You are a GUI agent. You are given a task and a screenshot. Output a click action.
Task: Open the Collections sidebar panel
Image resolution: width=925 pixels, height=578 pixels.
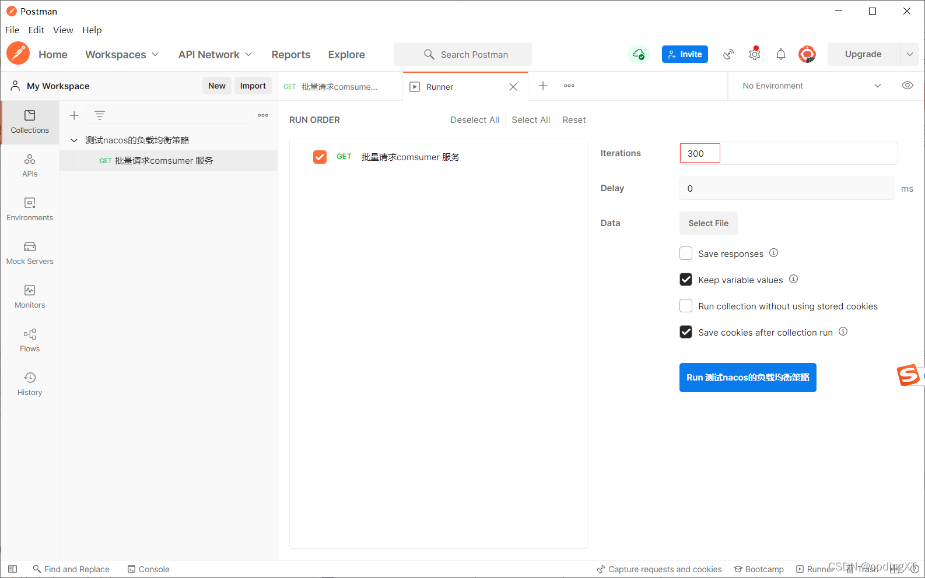pos(30,122)
